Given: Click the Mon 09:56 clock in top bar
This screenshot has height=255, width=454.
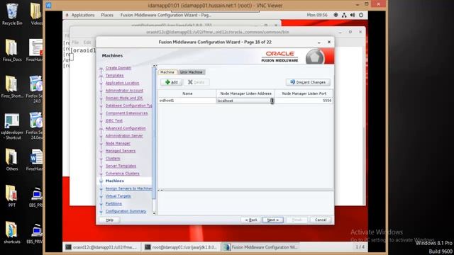Looking at the screenshot, I should tap(317, 15).
